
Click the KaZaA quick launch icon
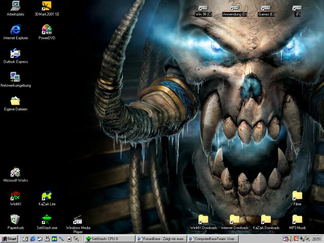coord(54,239)
